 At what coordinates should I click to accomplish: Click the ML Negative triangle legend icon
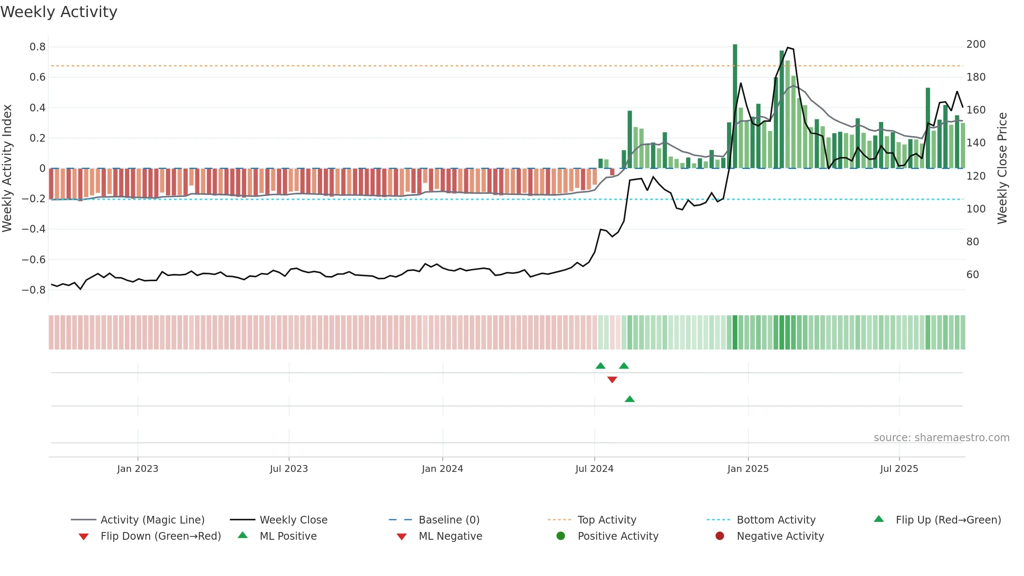click(401, 537)
